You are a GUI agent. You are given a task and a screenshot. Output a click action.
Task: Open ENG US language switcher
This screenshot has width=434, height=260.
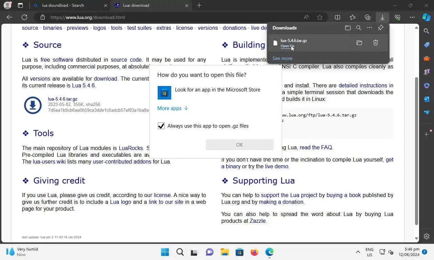369,252
